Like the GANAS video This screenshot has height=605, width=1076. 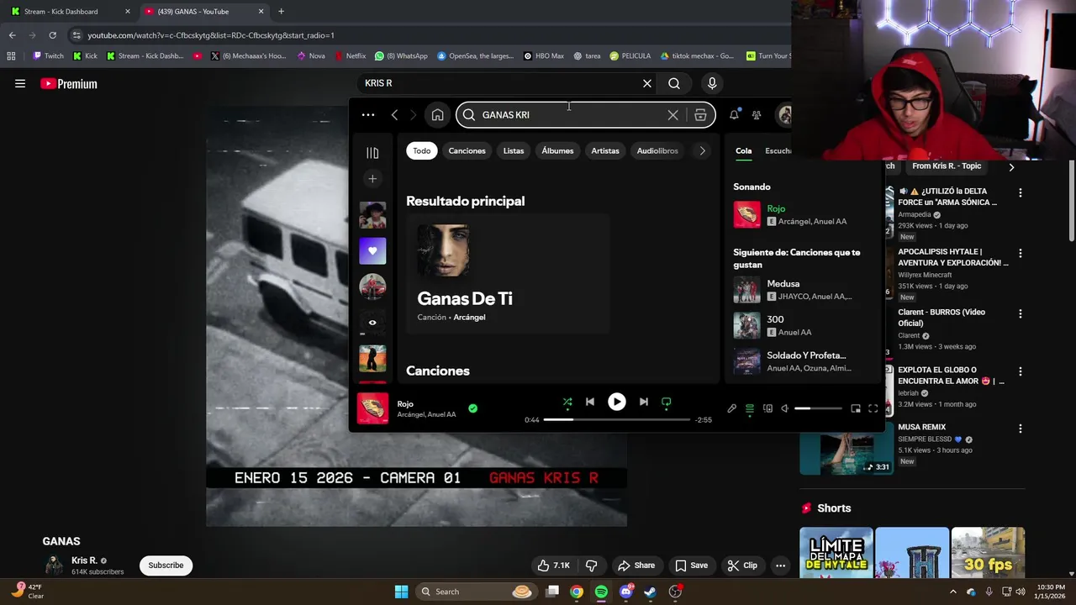(x=554, y=566)
